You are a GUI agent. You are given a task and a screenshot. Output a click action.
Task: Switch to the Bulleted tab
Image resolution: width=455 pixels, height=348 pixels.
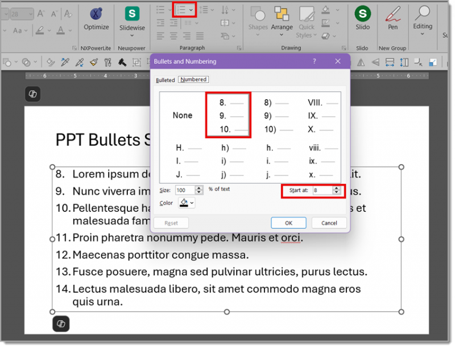click(x=166, y=79)
